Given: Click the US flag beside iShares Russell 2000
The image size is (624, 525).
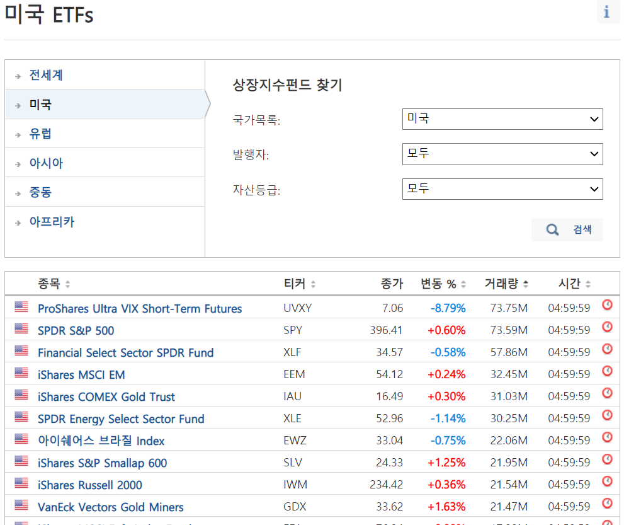Looking at the screenshot, I should (21, 483).
